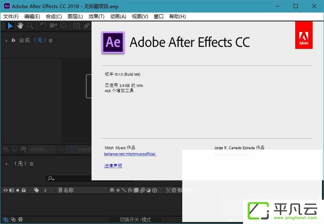Click the frame blending switch icon
The image size is (324, 224).
(x=136, y=190)
